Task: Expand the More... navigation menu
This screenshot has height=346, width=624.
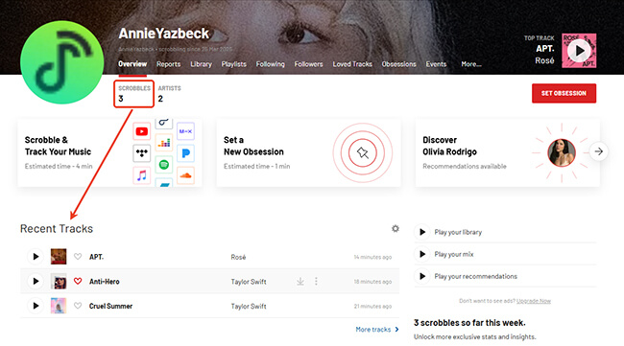Action: pyautogui.click(x=471, y=64)
